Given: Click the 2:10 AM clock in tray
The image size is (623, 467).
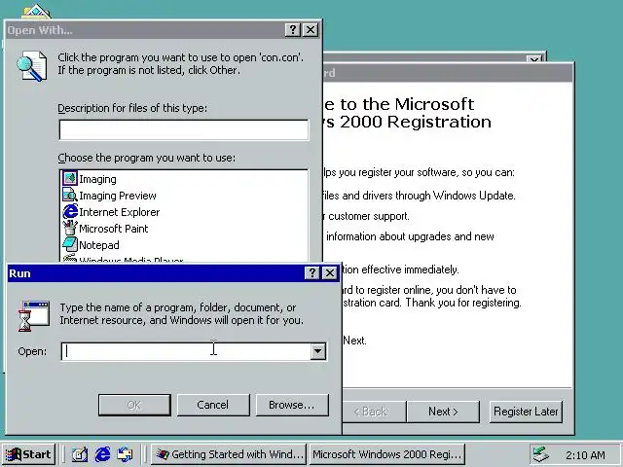Looking at the screenshot, I should pyautogui.click(x=585, y=455).
